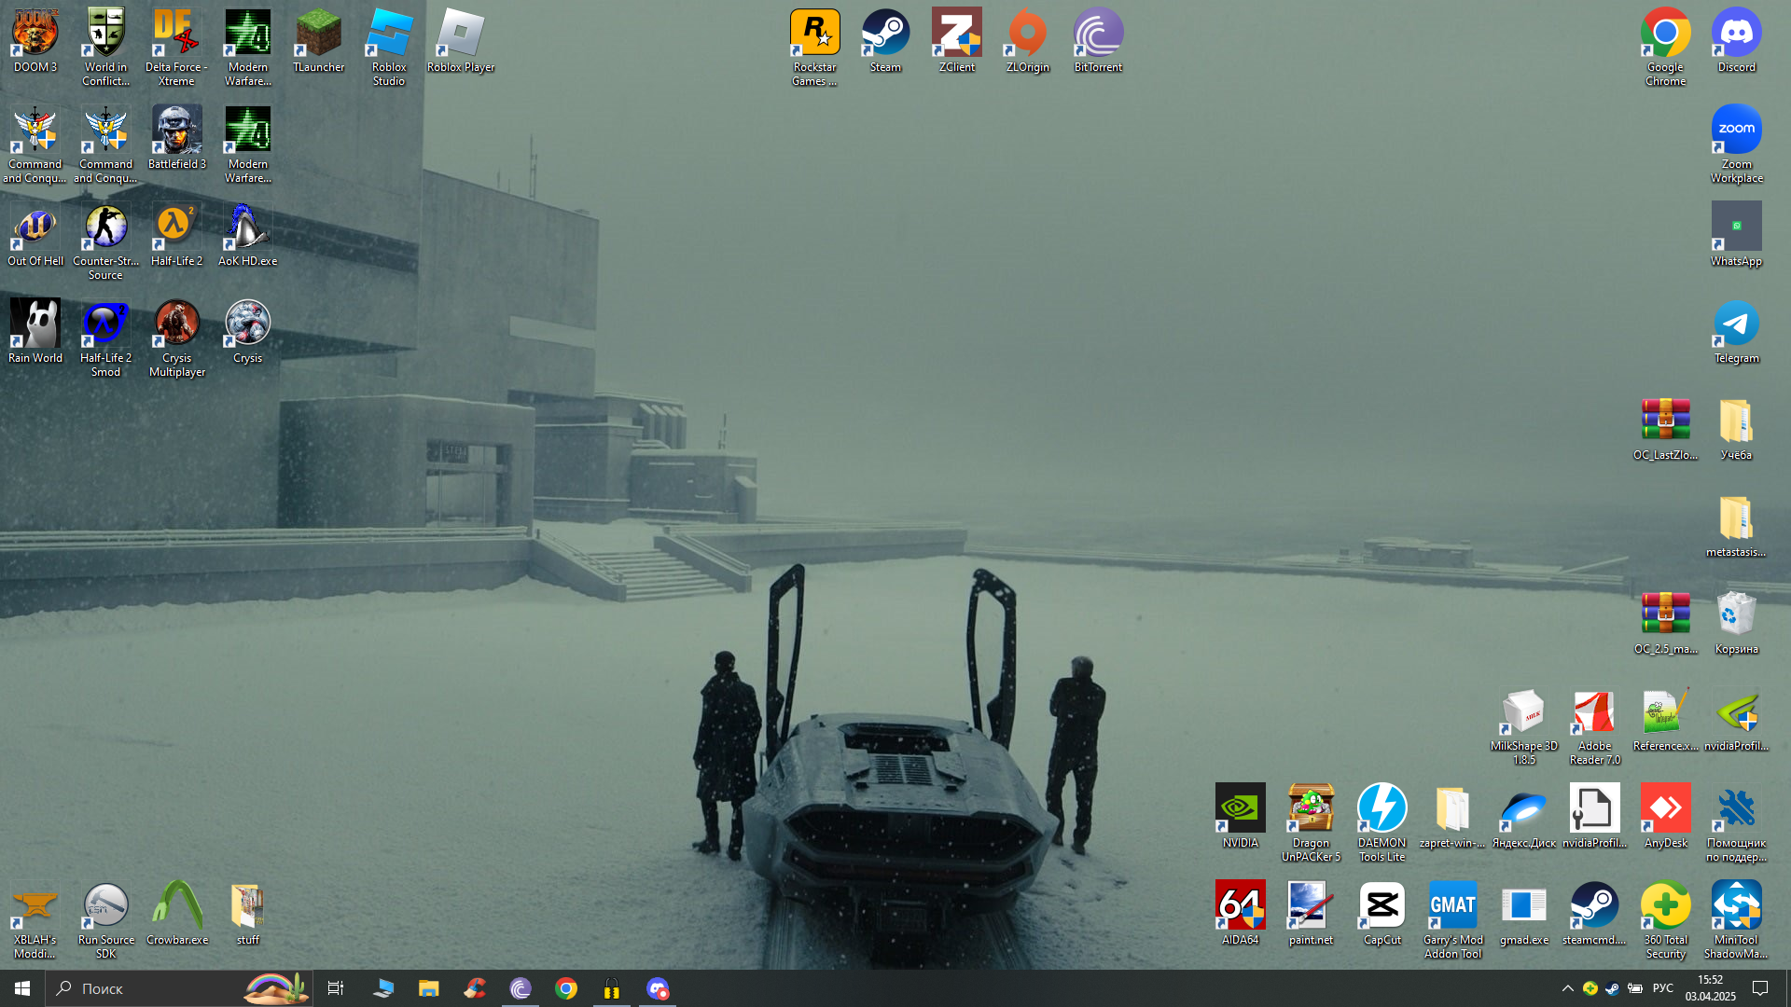Select the Reference.x file icon
The width and height of the screenshot is (1791, 1007).
1665,721
